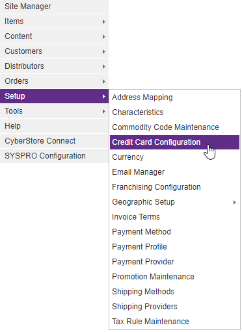
Task: Open Help from the menu
Action: pyautogui.click(x=54, y=126)
